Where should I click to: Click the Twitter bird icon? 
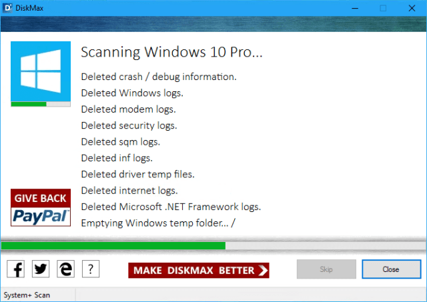pos(41,269)
